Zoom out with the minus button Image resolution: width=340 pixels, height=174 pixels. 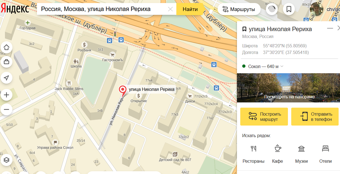coord(7,109)
